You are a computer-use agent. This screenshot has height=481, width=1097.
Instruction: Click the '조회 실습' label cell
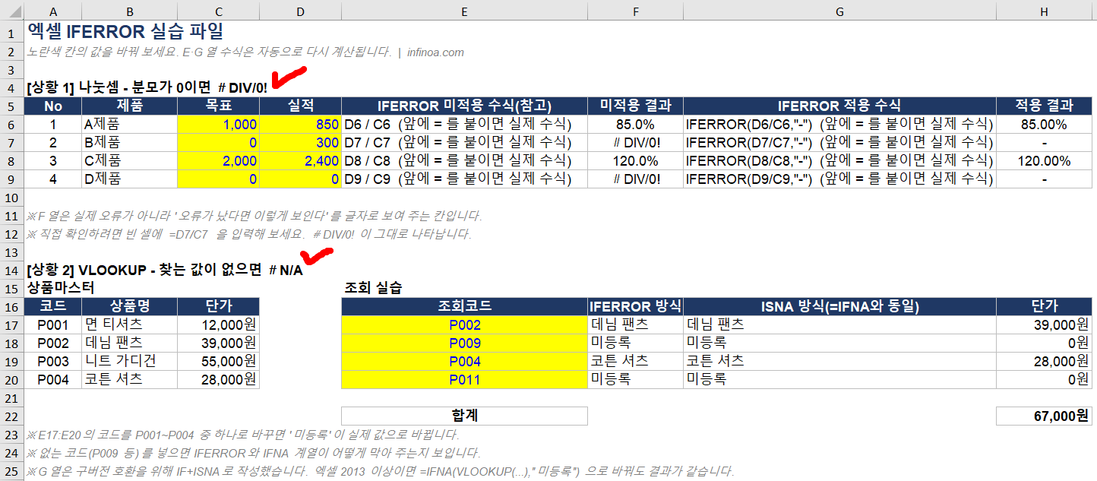click(373, 288)
